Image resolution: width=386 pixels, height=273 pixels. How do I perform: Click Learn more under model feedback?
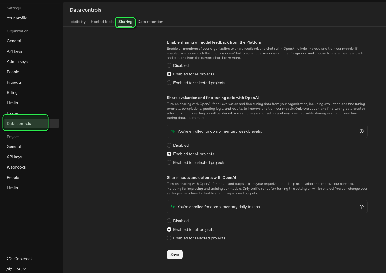[231, 58]
